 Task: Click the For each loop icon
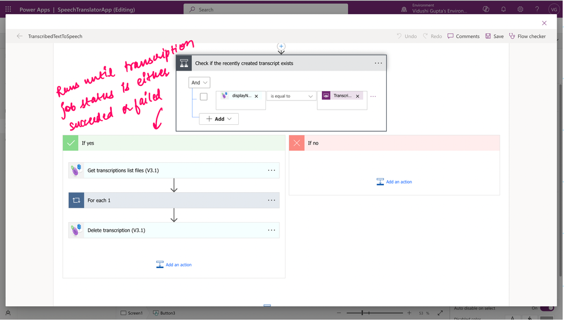(76, 200)
